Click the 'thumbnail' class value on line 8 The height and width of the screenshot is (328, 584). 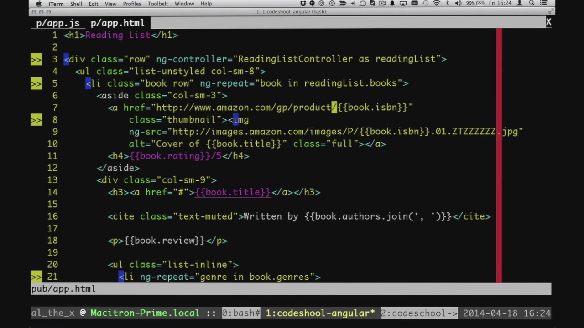(191, 119)
